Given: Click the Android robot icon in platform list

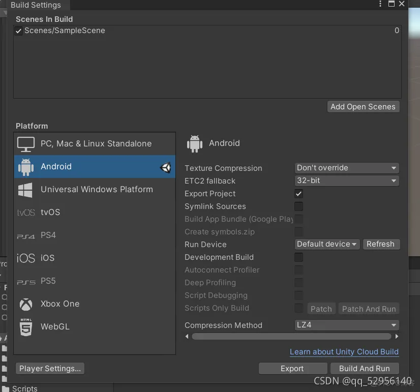Looking at the screenshot, I should (26, 167).
